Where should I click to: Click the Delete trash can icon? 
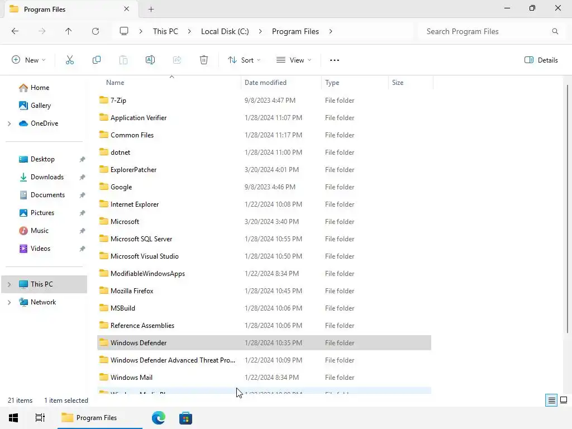[x=204, y=60]
